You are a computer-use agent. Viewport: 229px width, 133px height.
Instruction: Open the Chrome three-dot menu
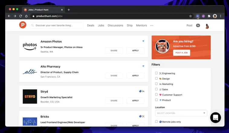[221, 16]
